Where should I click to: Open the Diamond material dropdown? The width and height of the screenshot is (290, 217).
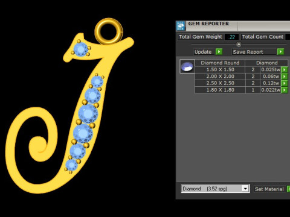point(245,189)
